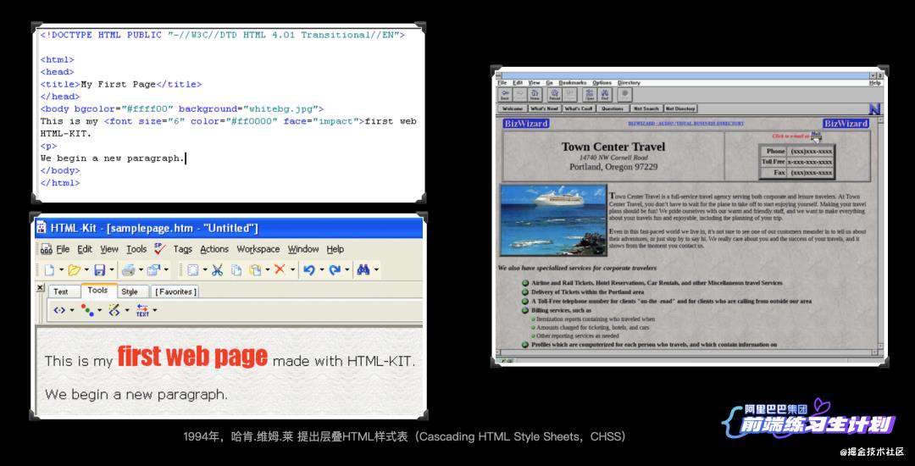Image resolution: width=915 pixels, height=466 pixels.
Task: Open the Workspace menu in HTML-Kit
Action: pos(258,249)
